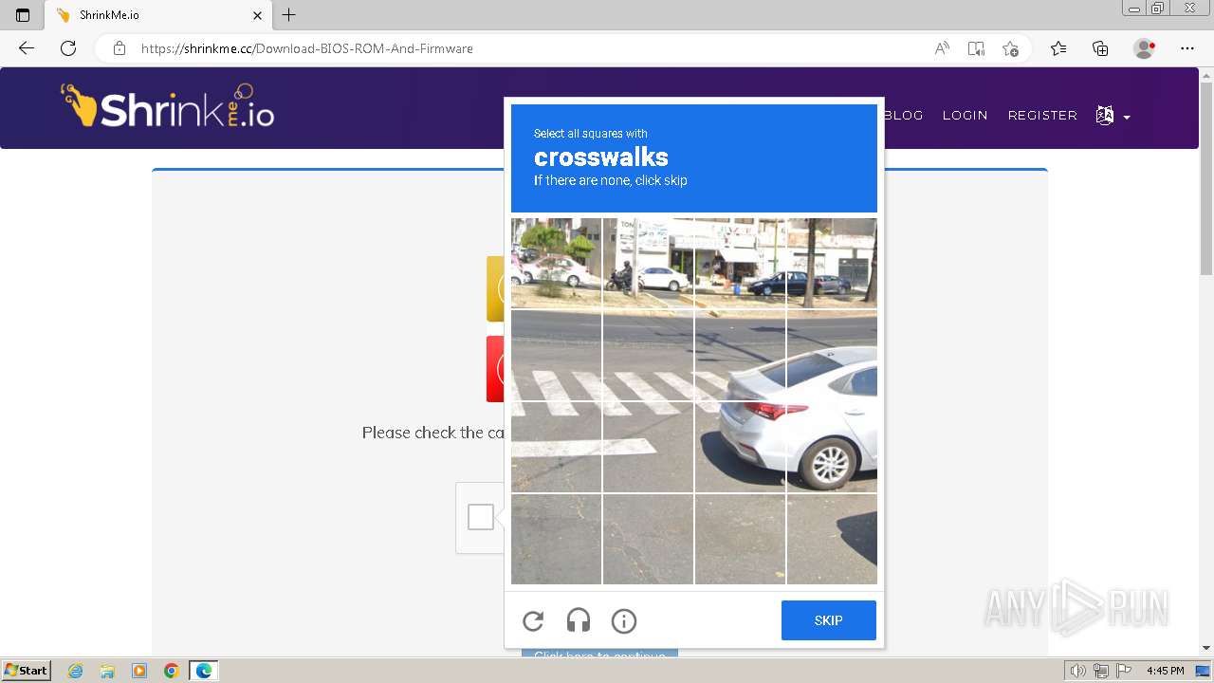Image resolution: width=1214 pixels, height=683 pixels.
Task: Open browser Collections
Action: click(x=1100, y=48)
